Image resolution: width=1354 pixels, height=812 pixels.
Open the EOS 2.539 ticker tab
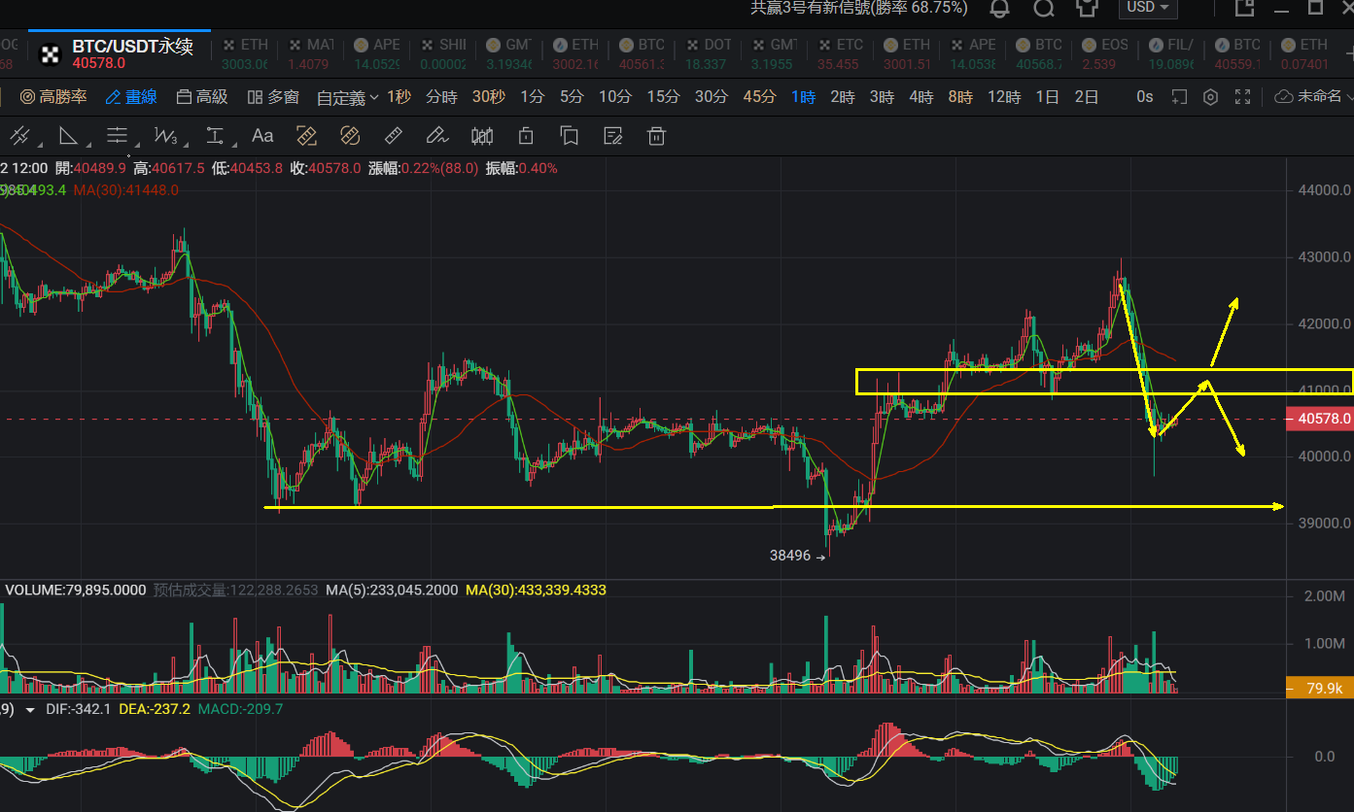[x=1104, y=54]
